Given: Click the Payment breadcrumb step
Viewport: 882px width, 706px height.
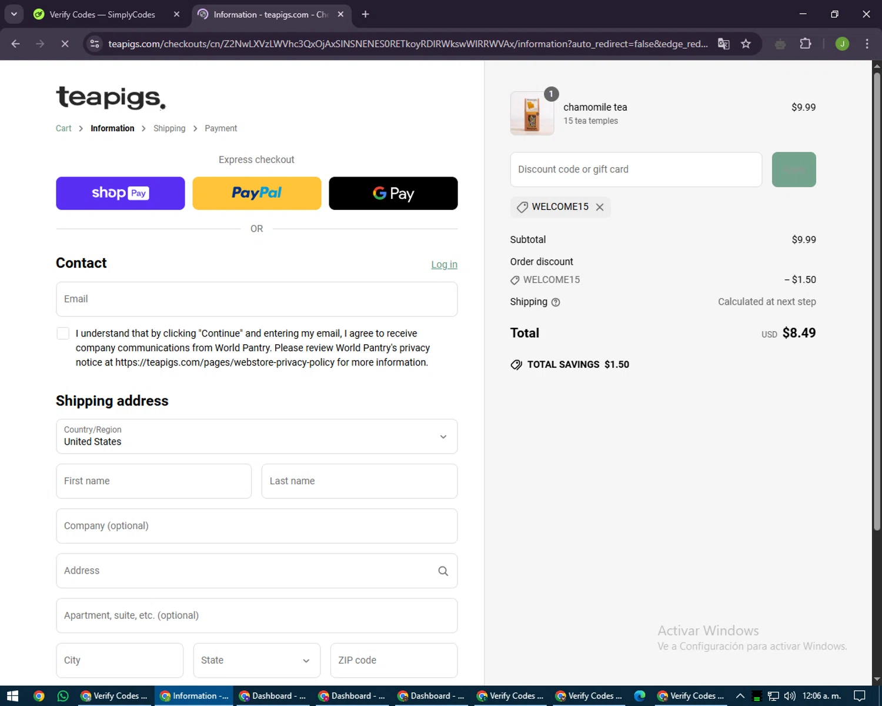Looking at the screenshot, I should tap(221, 128).
